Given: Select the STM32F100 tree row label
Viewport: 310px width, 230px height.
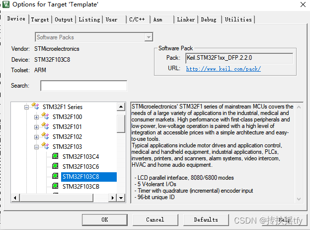Looking at the screenshot, I should tap(67, 117).
